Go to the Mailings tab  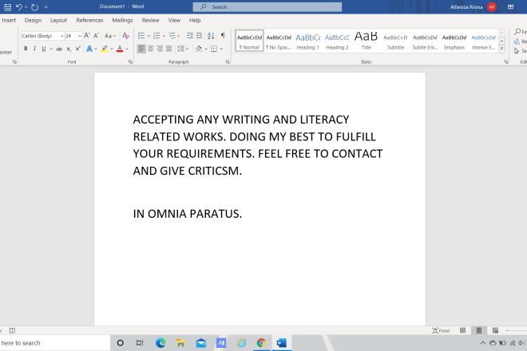(122, 20)
